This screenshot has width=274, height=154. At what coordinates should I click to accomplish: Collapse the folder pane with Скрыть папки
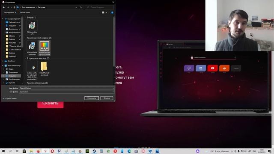click(10, 99)
